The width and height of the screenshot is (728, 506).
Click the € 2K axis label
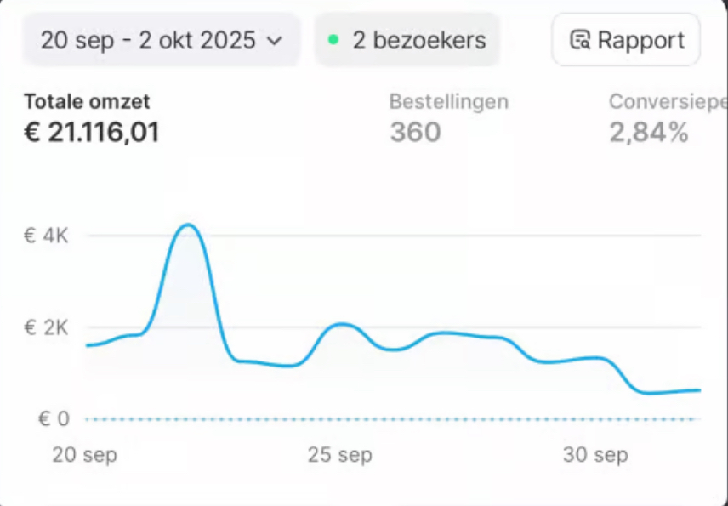pos(46,327)
